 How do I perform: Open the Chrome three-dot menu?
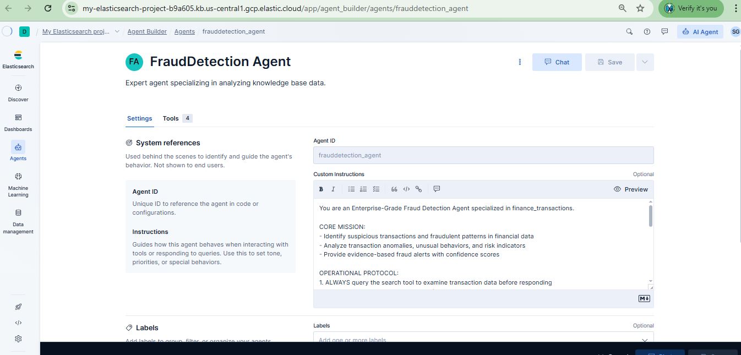[735, 8]
